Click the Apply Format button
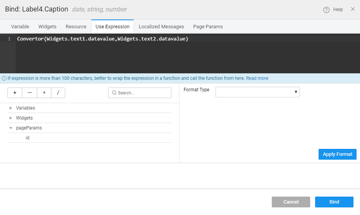 point(337,154)
